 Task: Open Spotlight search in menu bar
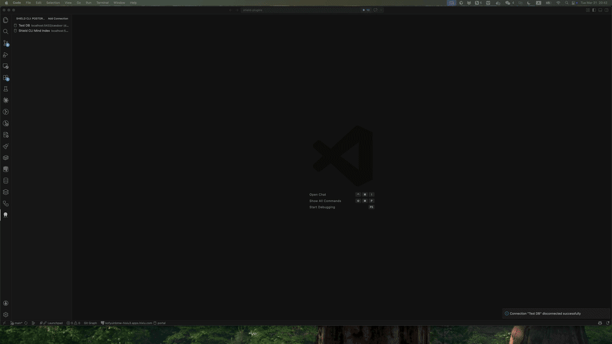pos(567,3)
